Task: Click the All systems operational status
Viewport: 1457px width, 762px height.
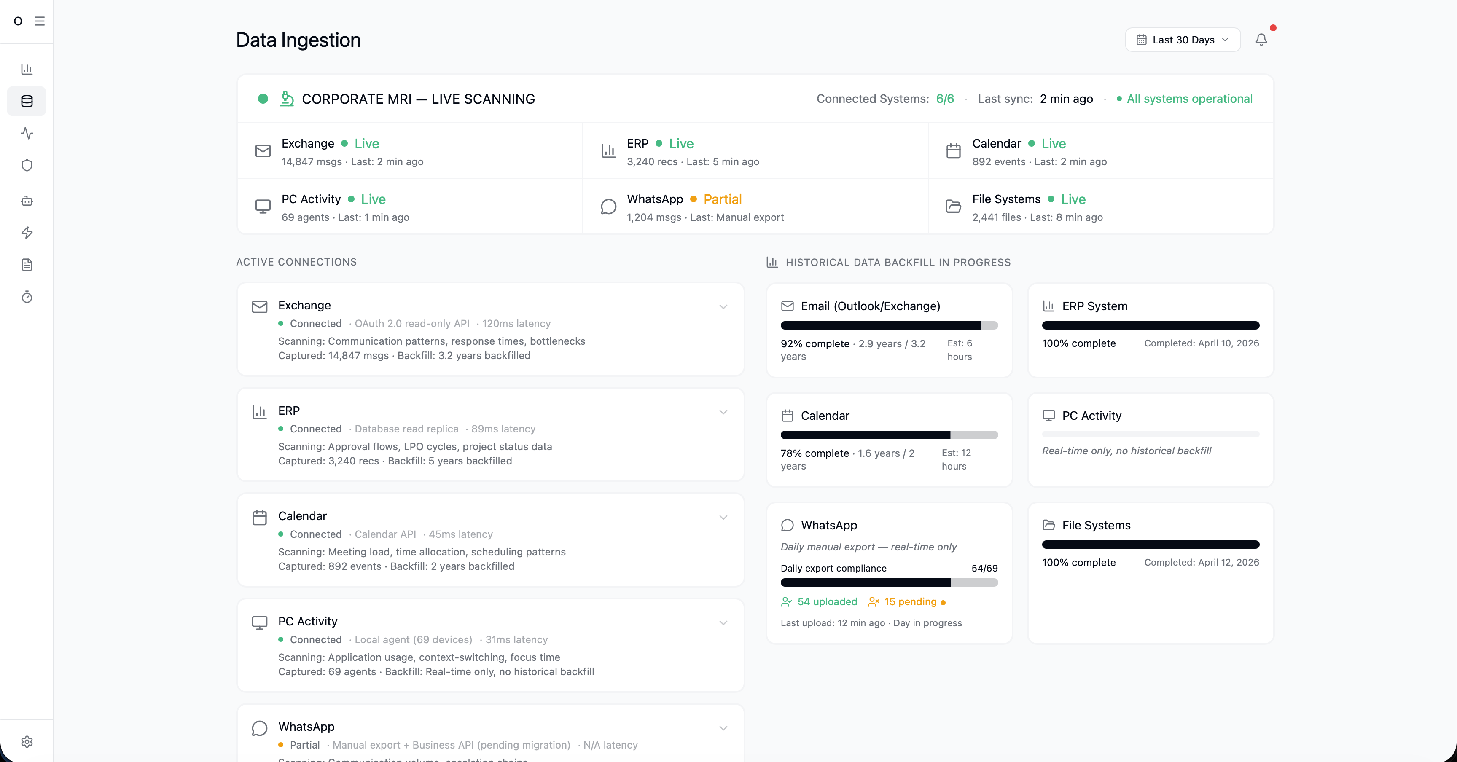Action: coord(1189,98)
